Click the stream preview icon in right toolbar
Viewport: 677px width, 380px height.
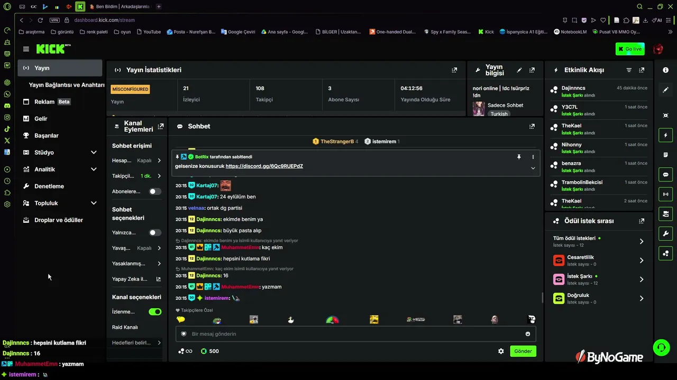(x=665, y=116)
